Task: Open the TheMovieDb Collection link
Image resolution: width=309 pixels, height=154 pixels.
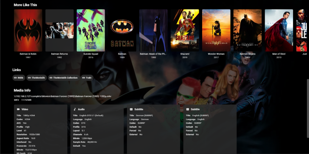Action: (x=64, y=78)
